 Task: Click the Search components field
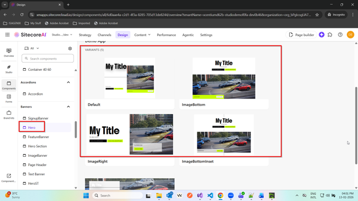[x=48, y=58]
